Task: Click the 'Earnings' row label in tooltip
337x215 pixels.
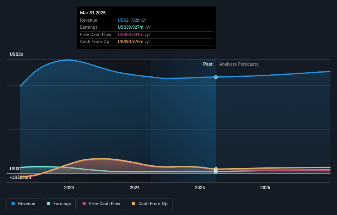Action: (89, 27)
